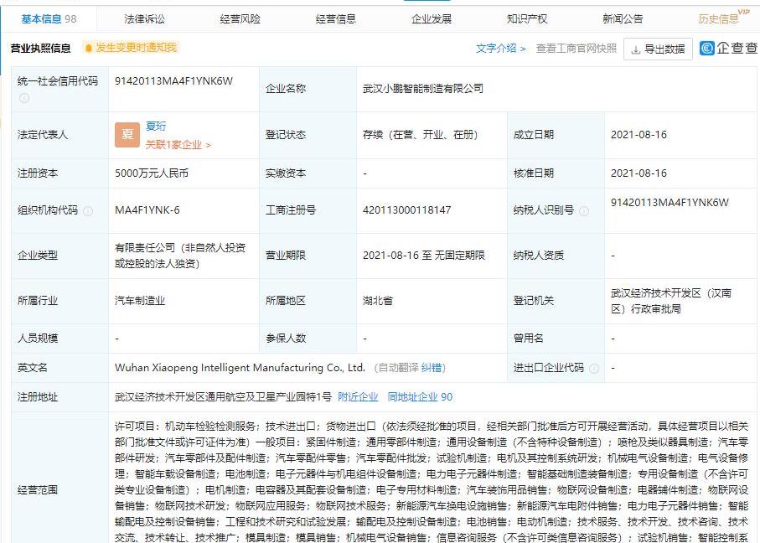Select the 经营信息 tab

click(x=336, y=19)
